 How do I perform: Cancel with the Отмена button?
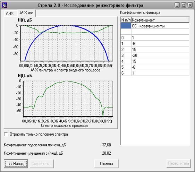(x=106, y=164)
